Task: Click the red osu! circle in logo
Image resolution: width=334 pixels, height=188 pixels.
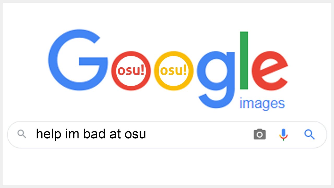Action: coord(131,71)
